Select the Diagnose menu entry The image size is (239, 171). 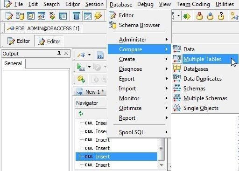point(139,69)
